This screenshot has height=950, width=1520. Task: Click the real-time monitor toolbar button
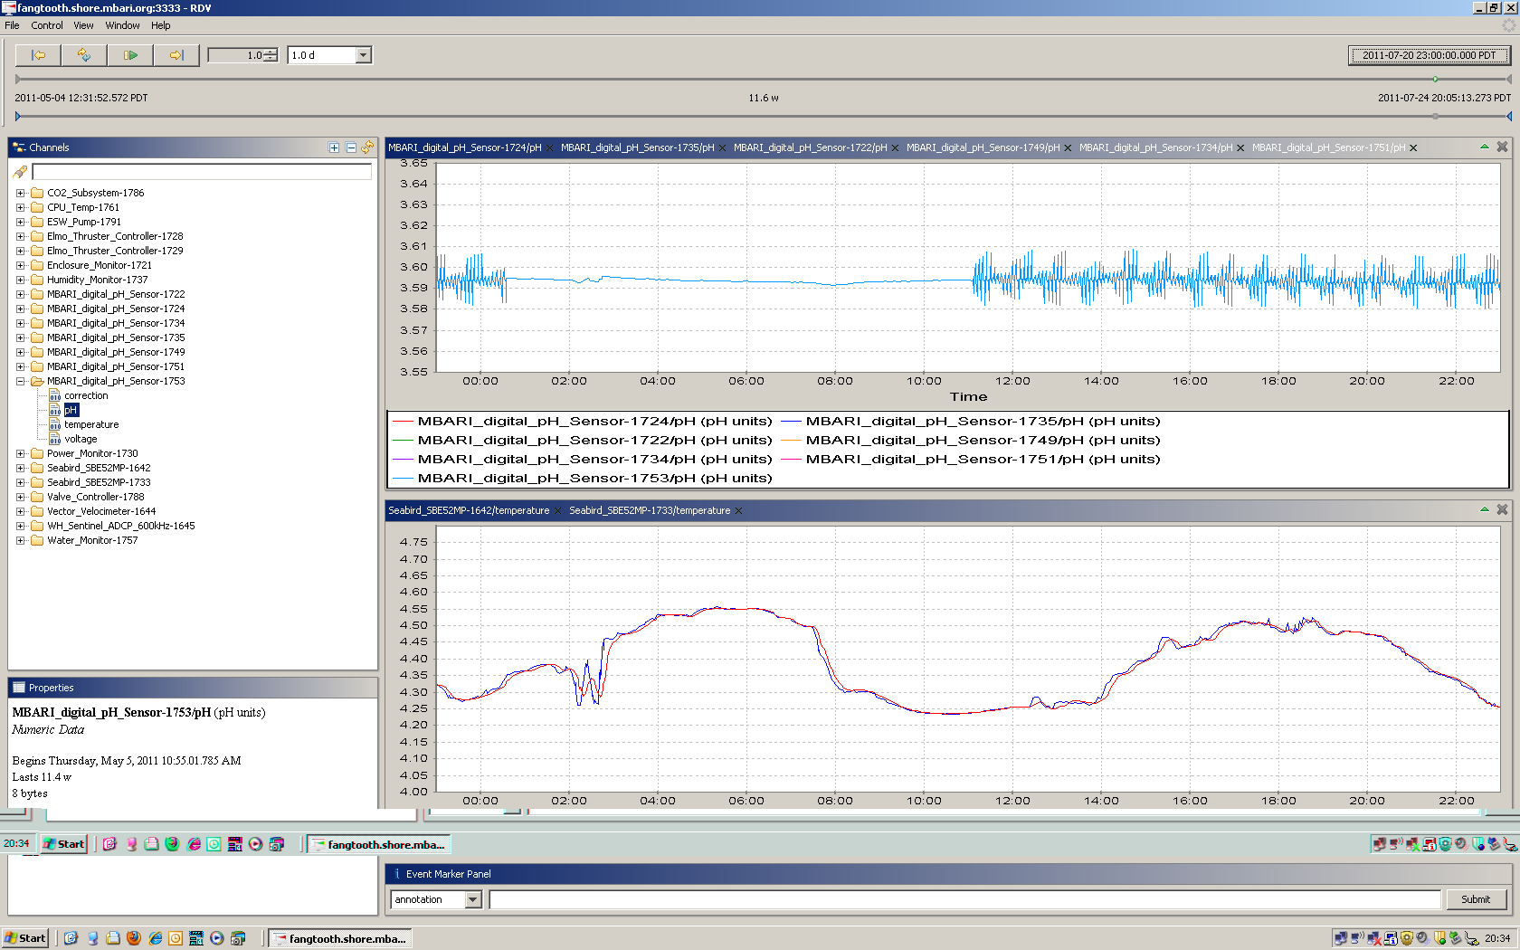[x=84, y=55]
